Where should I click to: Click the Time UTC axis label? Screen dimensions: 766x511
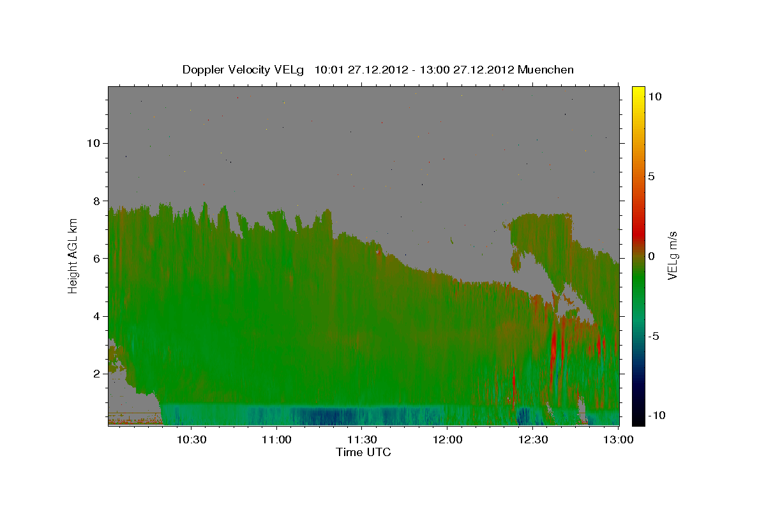pyautogui.click(x=363, y=452)
